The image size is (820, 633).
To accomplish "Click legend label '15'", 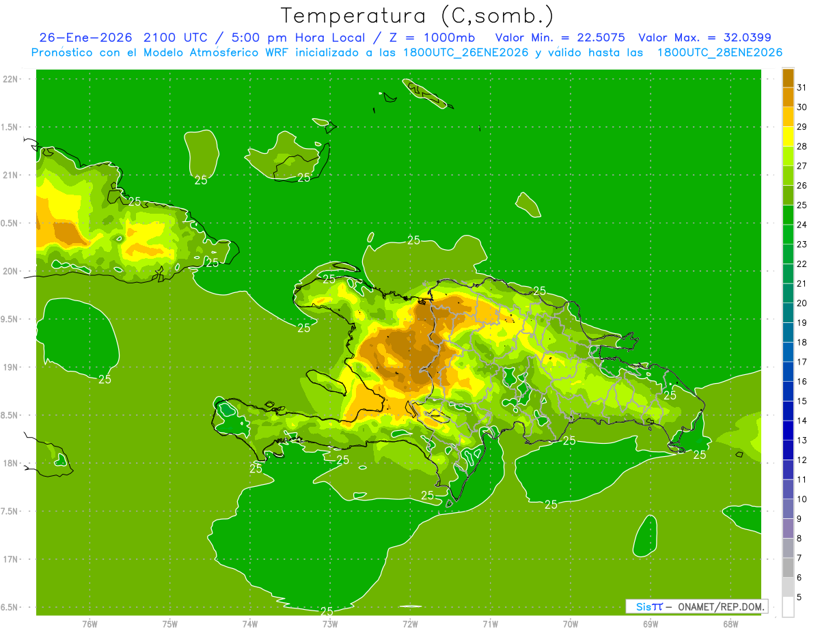I will tap(802, 402).
